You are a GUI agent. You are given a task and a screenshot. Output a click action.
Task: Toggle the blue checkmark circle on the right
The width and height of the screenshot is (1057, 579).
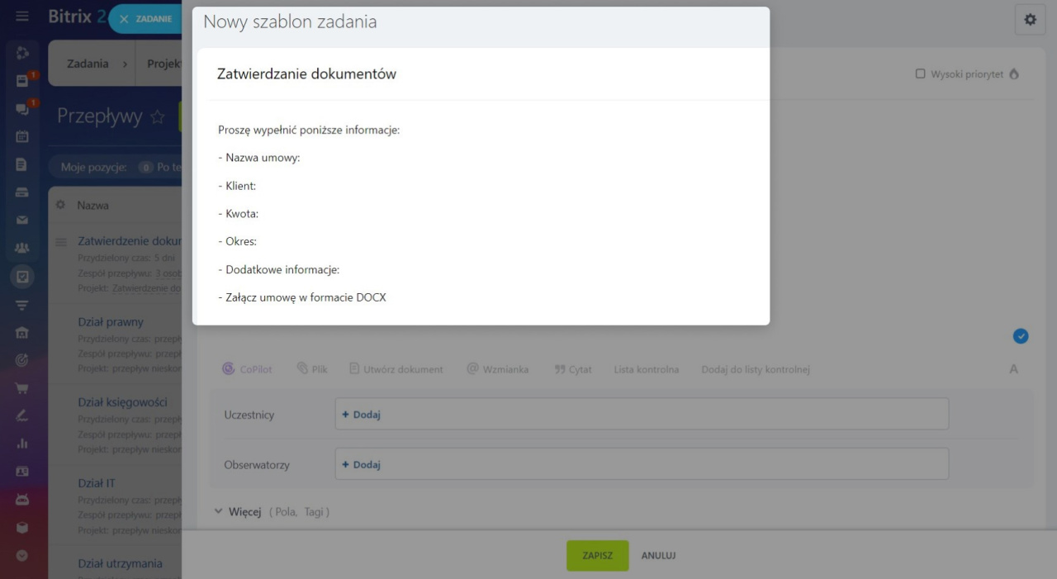(x=1021, y=336)
